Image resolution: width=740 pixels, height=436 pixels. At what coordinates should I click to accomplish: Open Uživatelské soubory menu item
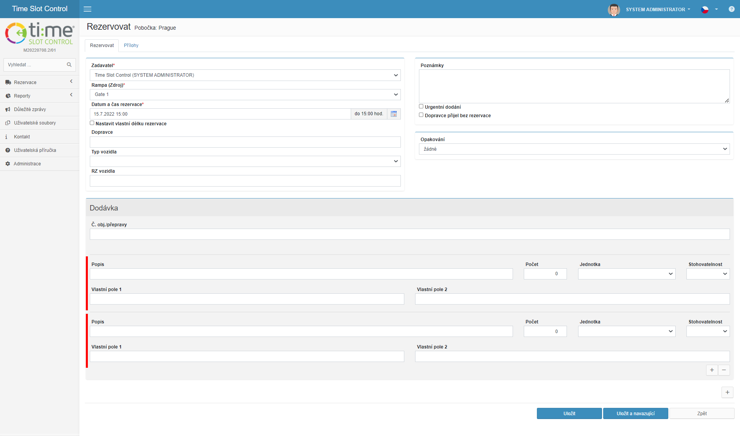[40, 123]
